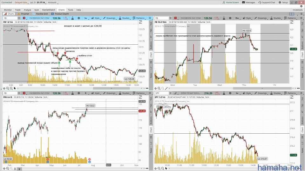Click expand-arrows icon at top-left chart scrollbar end
Viewport: 305px width, 171px height.
click(147, 88)
